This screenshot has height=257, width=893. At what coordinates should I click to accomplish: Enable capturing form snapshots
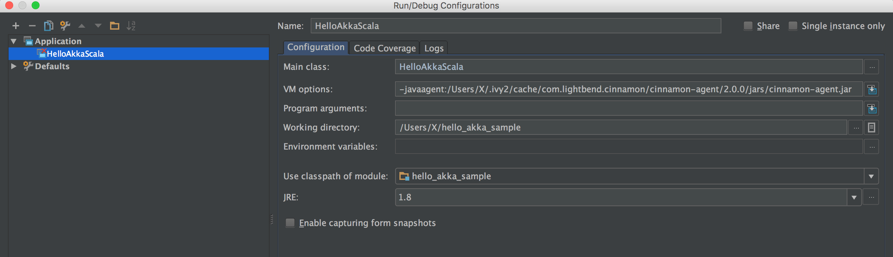tap(290, 223)
